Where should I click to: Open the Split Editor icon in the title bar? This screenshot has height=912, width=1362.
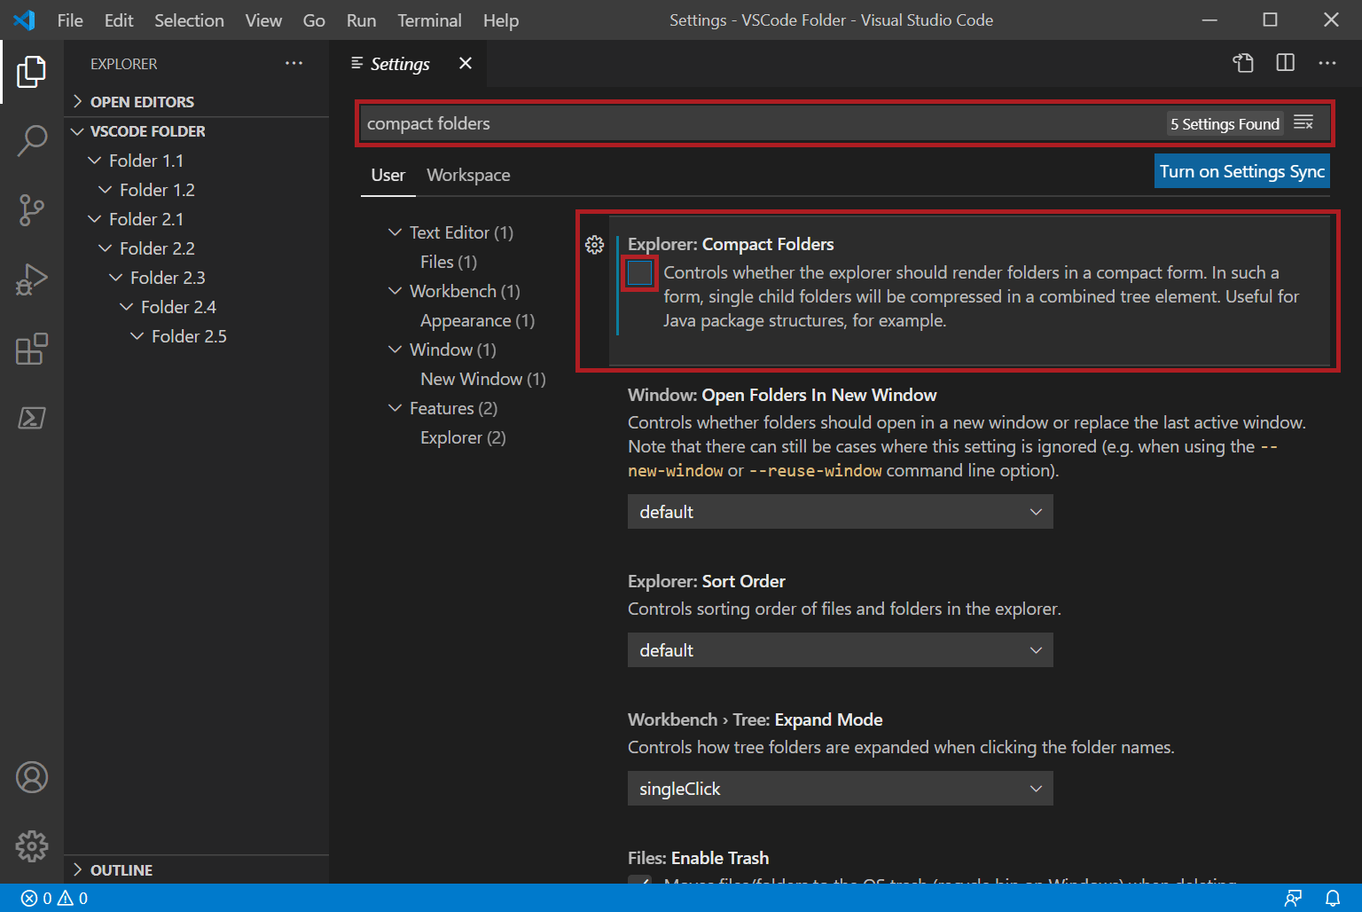tap(1284, 63)
